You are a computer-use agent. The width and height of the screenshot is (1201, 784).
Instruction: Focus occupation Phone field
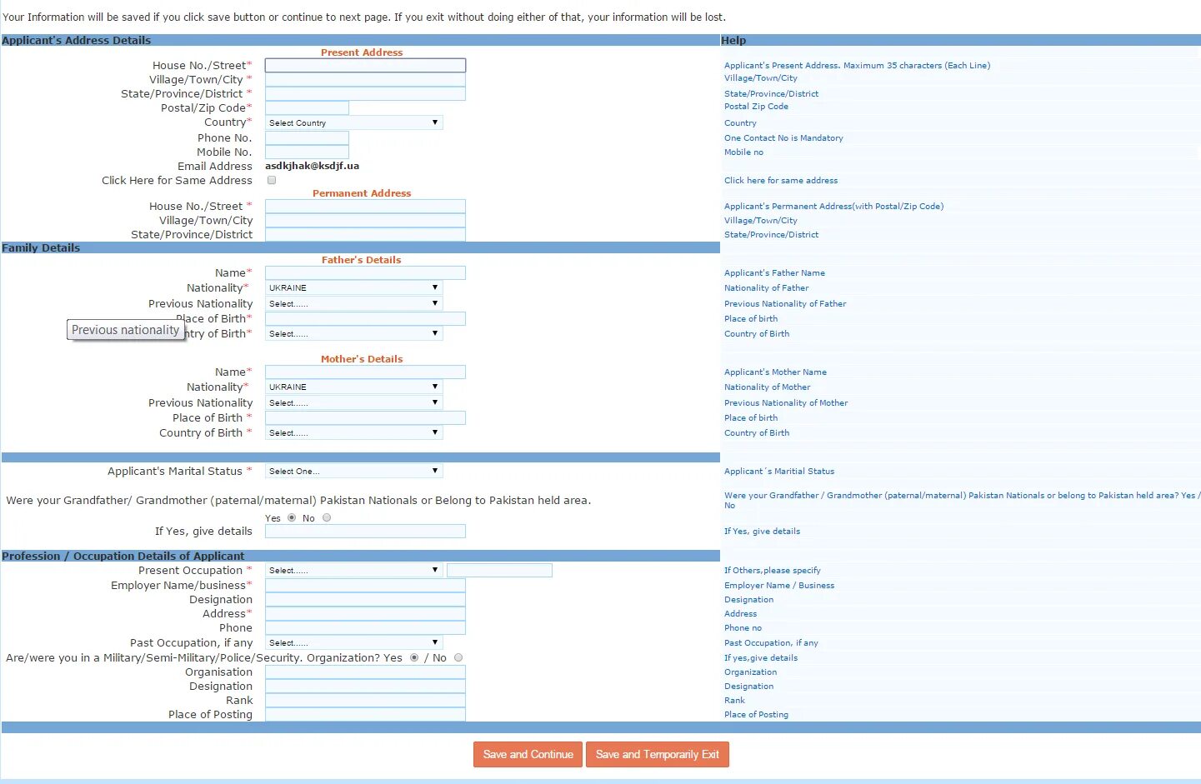coord(365,627)
